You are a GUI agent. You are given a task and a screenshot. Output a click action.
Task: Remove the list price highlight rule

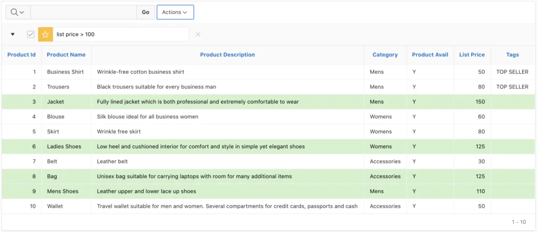coord(198,34)
